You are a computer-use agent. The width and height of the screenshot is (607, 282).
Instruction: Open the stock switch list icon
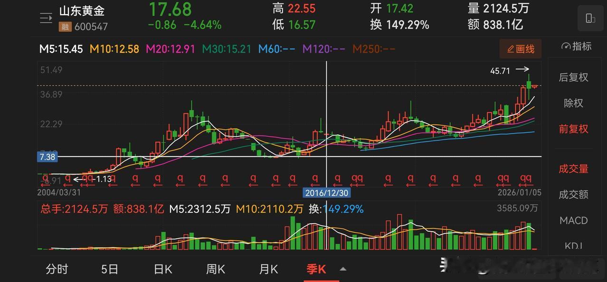(46, 19)
